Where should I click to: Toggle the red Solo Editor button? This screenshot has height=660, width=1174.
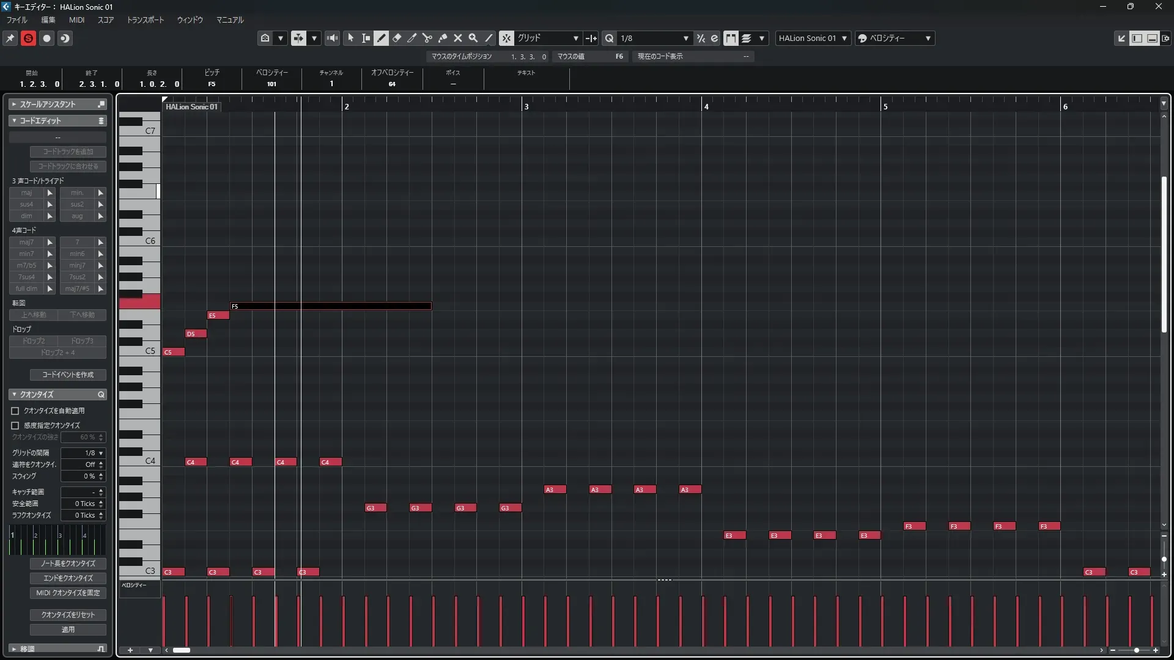tap(28, 38)
